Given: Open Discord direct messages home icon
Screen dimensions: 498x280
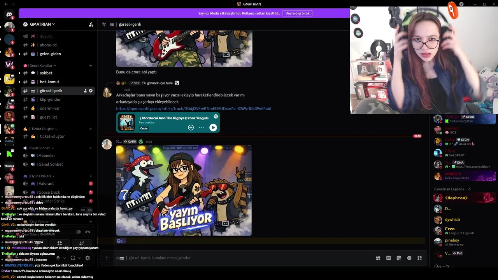Looking at the screenshot, I should (x=9, y=15).
